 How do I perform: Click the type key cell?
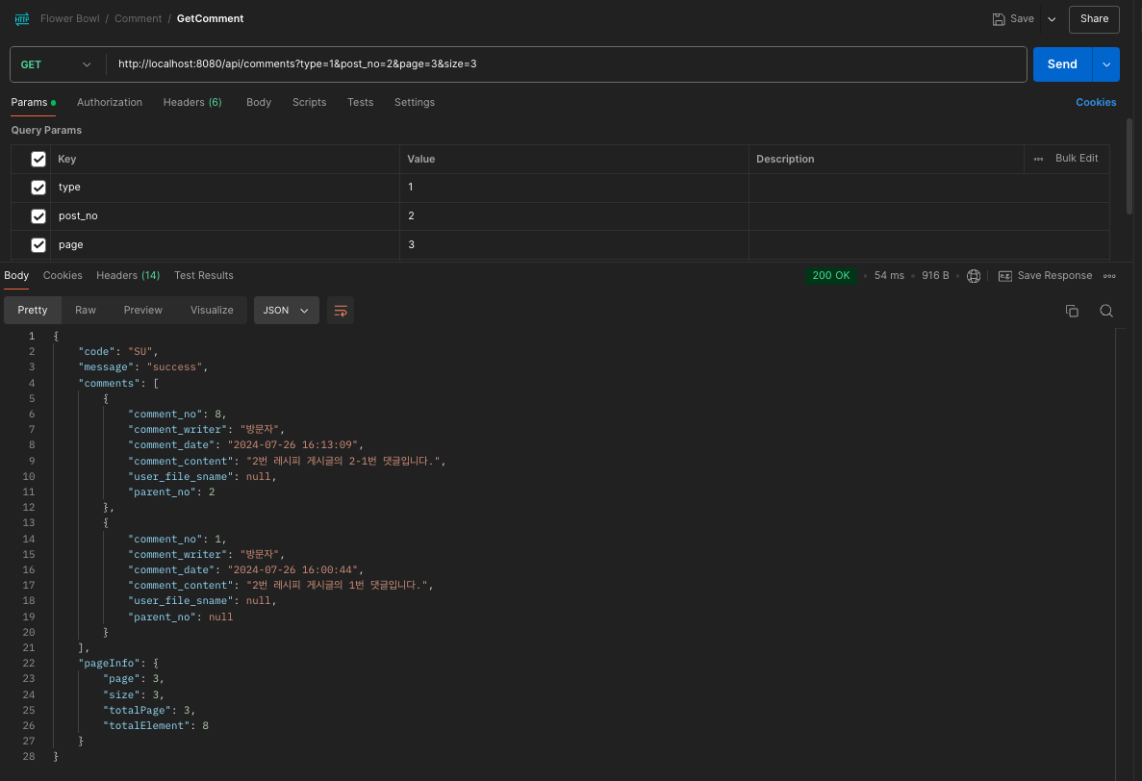[224, 187]
